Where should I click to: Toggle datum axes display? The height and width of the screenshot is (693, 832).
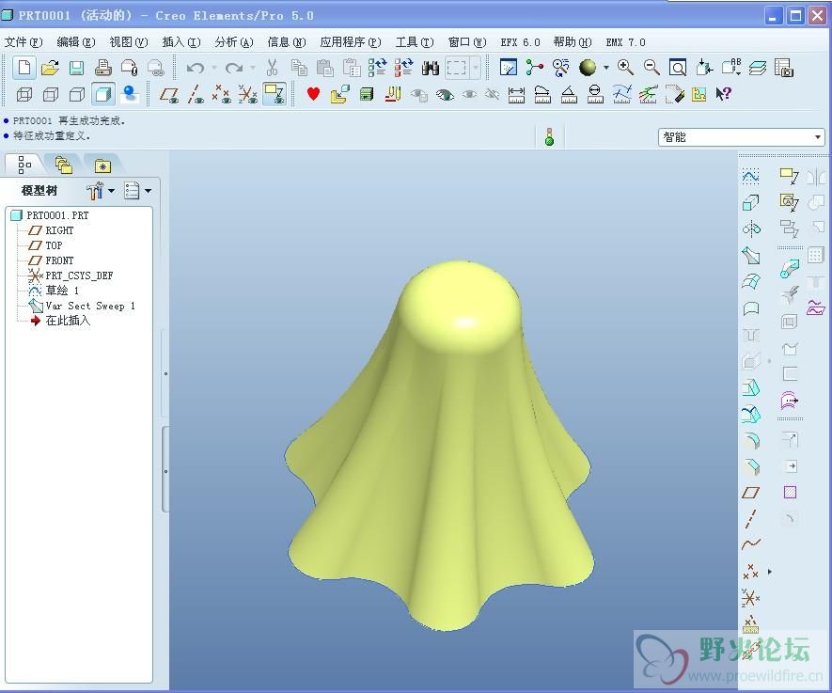(x=196, y=94)
